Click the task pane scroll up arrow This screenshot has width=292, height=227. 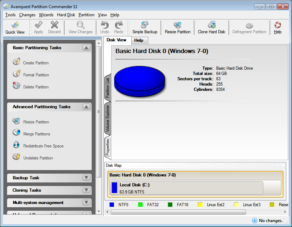pos(99,43)
